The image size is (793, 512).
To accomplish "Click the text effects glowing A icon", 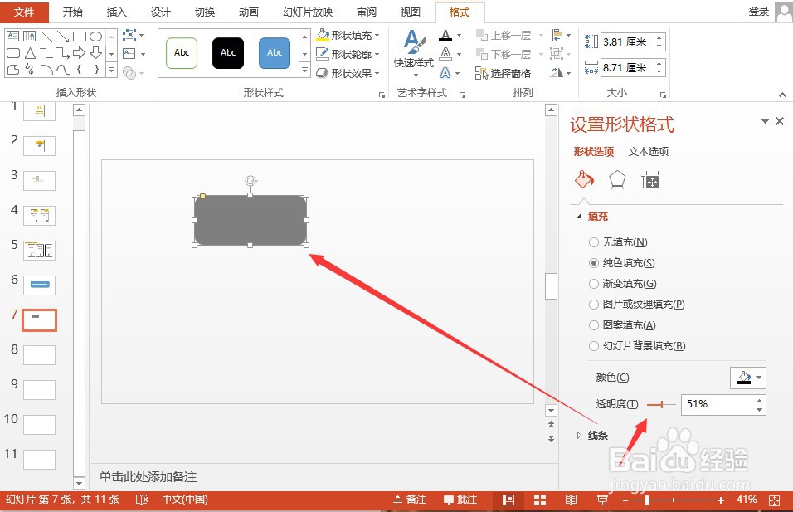I will point(445,73).
